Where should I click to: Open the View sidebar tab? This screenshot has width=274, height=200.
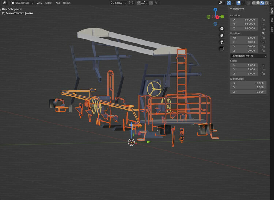point(272,29)
